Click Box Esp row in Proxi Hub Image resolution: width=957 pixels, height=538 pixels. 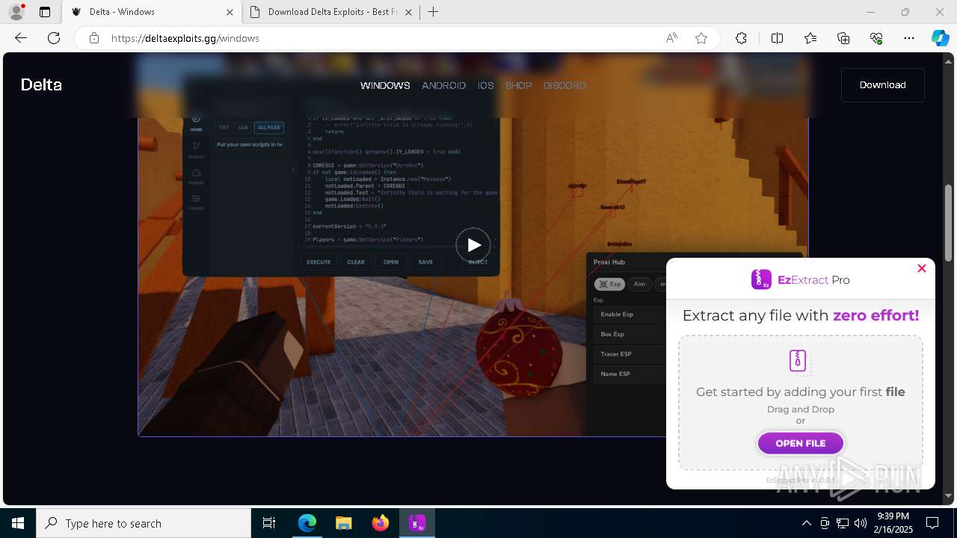(x=630, y=334)
